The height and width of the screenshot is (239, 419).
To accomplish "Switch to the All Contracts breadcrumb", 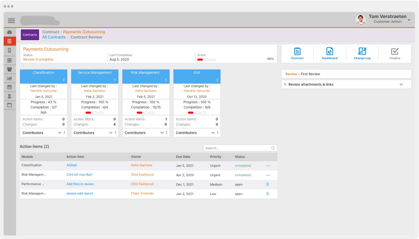I will [54, 37].
